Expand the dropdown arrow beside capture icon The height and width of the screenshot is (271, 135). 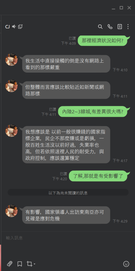click(x=34, y=264)
